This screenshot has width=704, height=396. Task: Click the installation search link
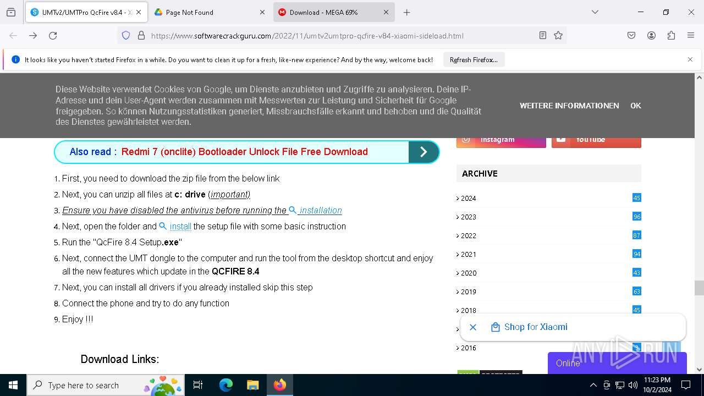coord(316,210)
